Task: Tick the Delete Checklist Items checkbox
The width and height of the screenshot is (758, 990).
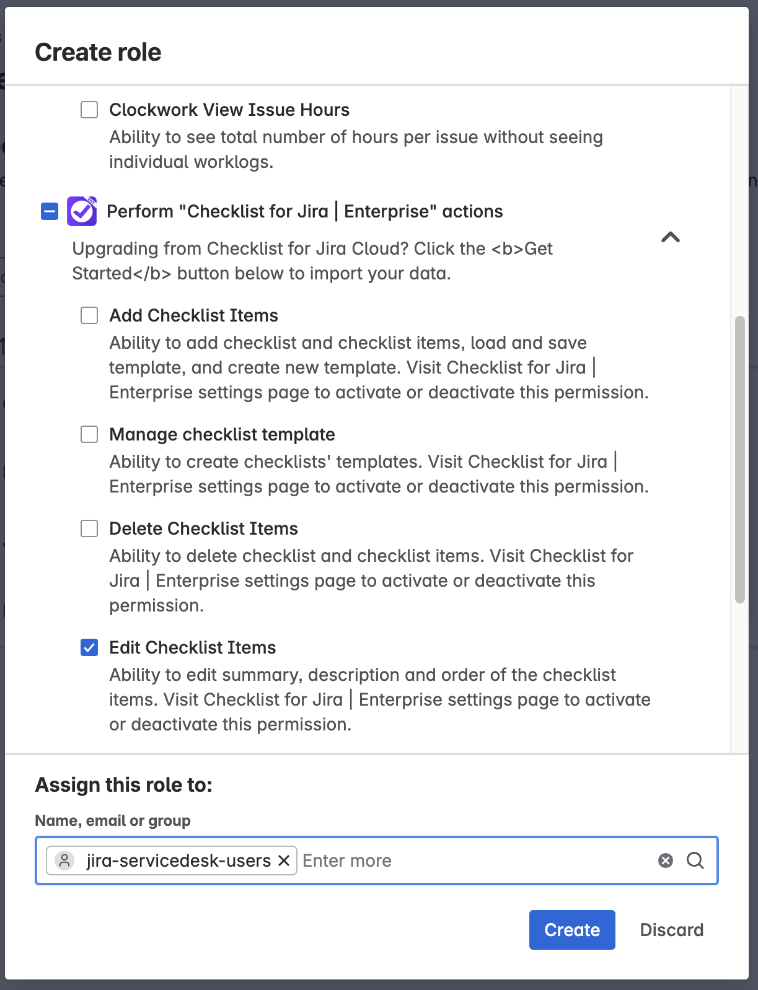Action: (x=89, y=528)
